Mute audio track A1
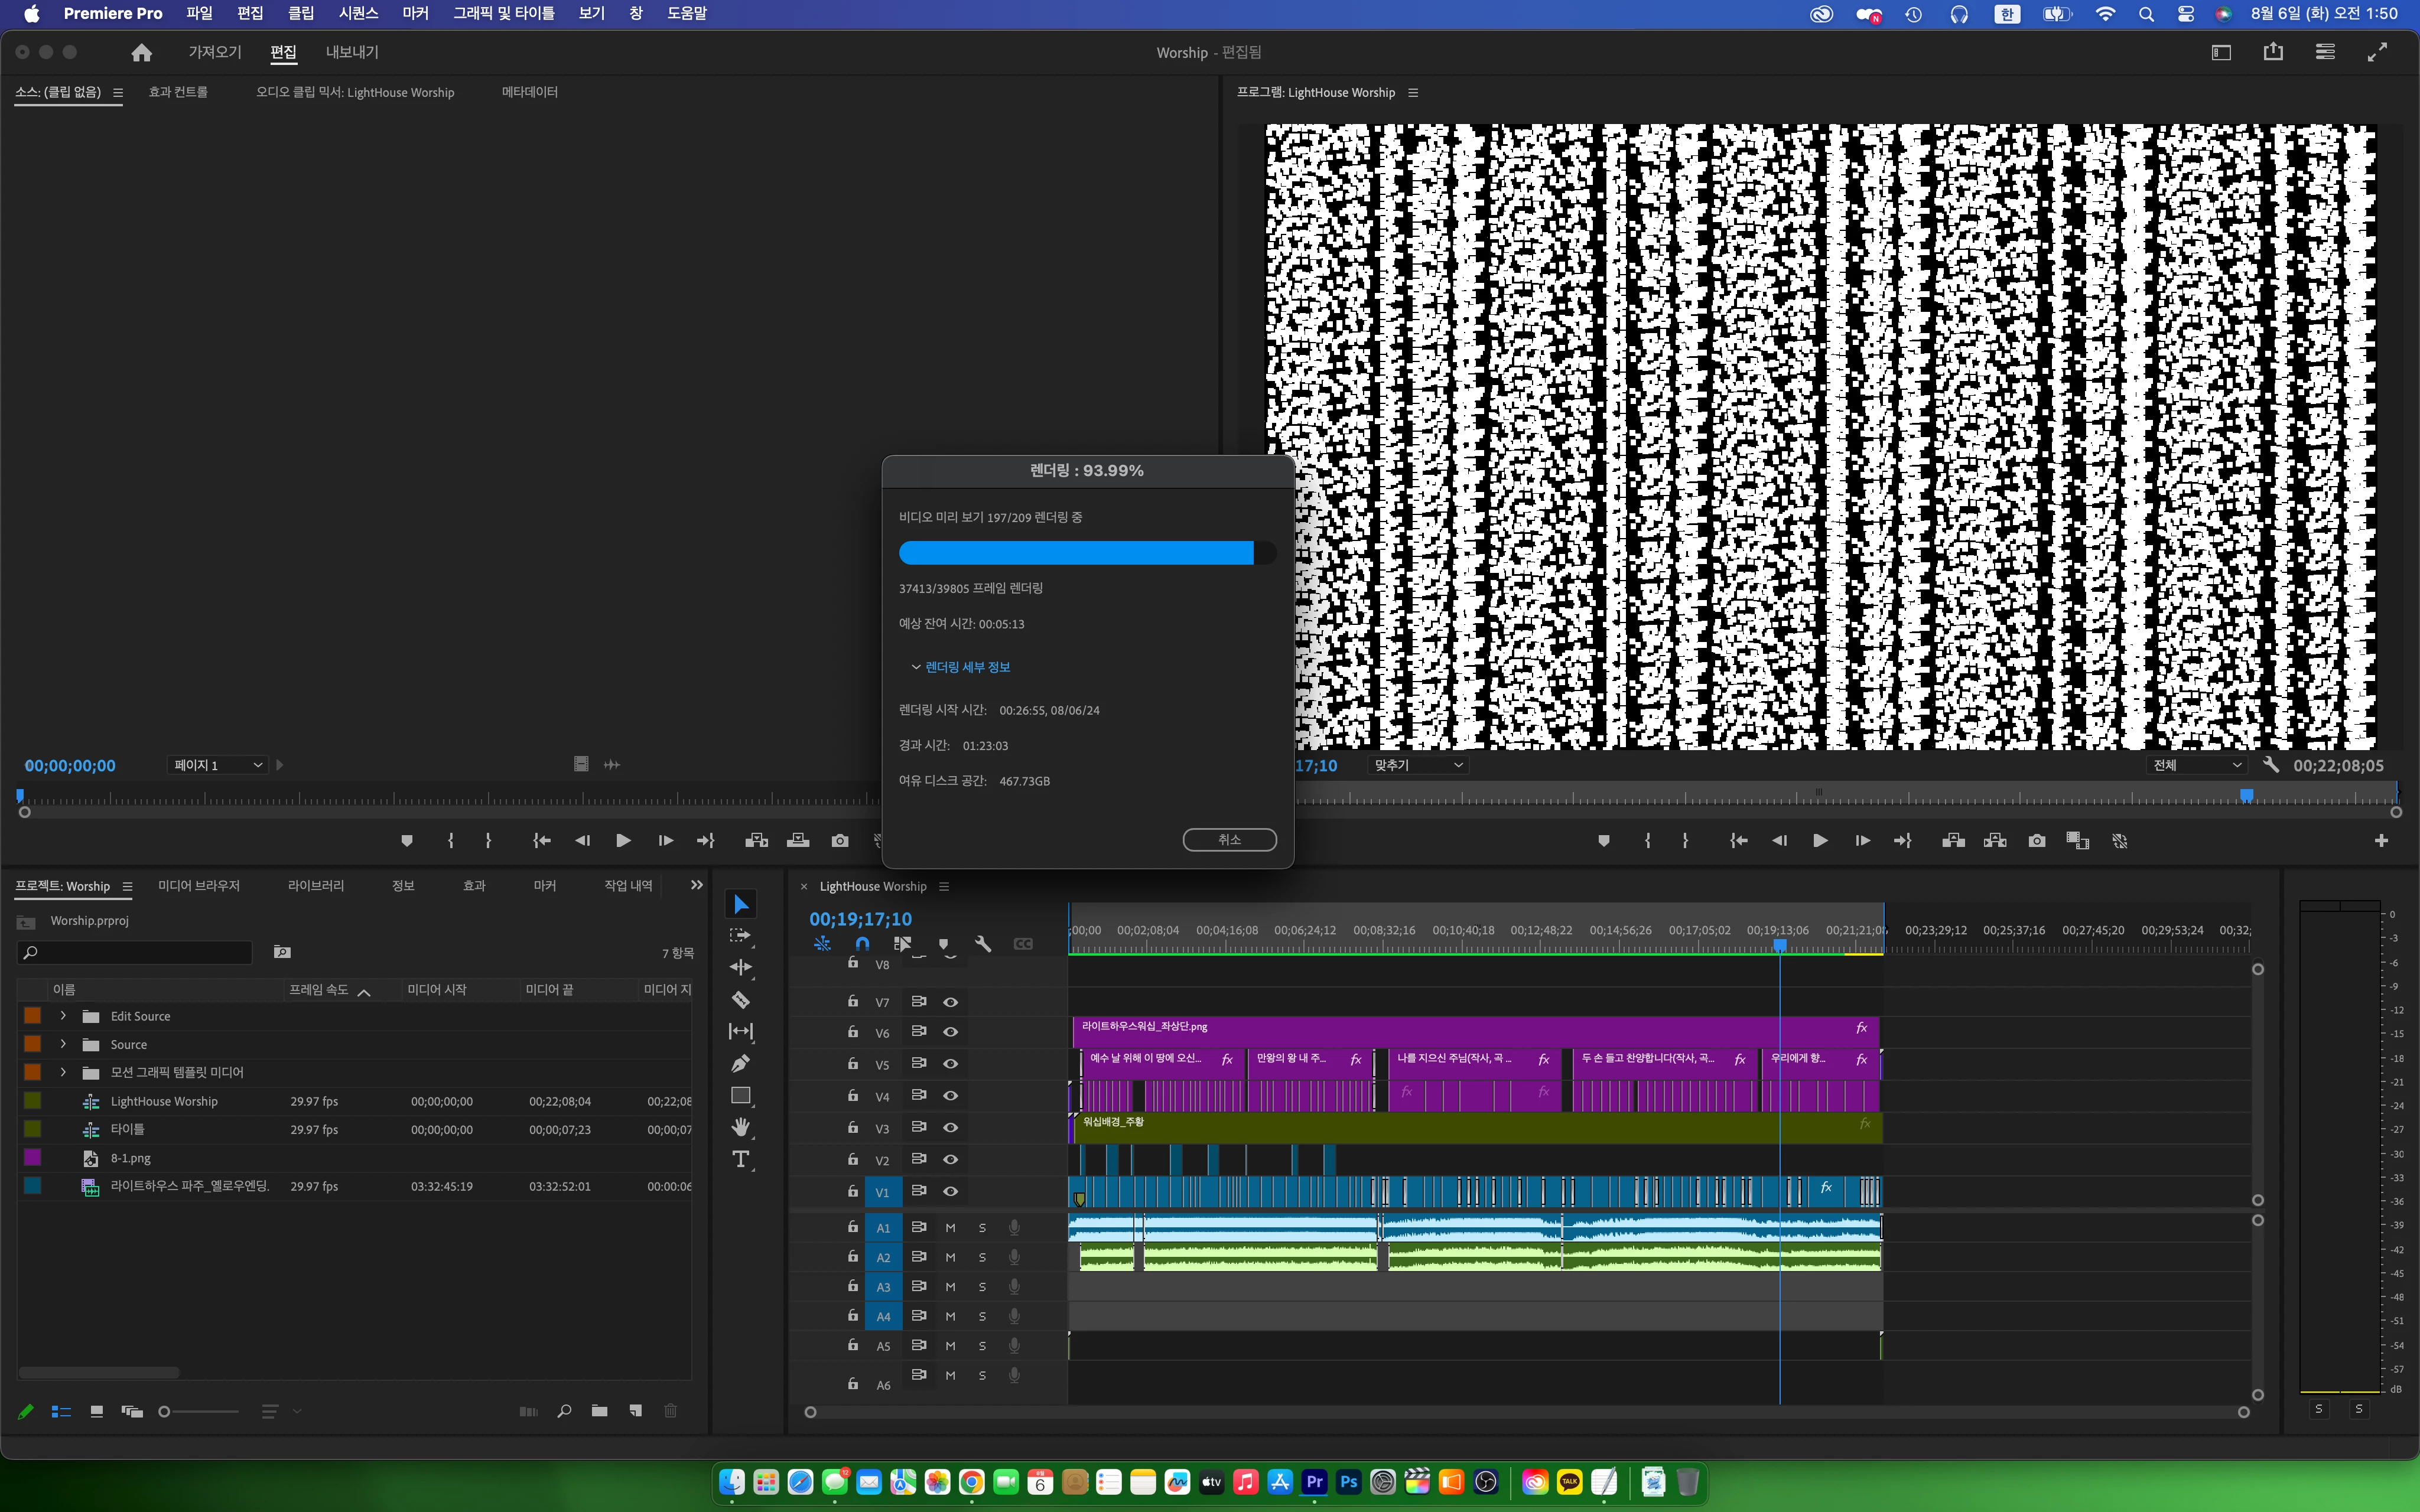Screen dimensions: 2420x1512 point(950,1227)
